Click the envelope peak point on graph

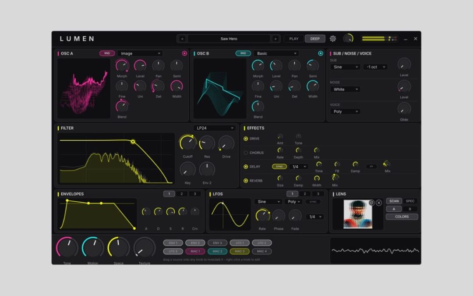coord(67,200)
